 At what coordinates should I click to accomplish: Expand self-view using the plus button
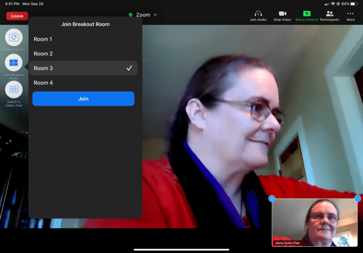click(x=272, y=199)
